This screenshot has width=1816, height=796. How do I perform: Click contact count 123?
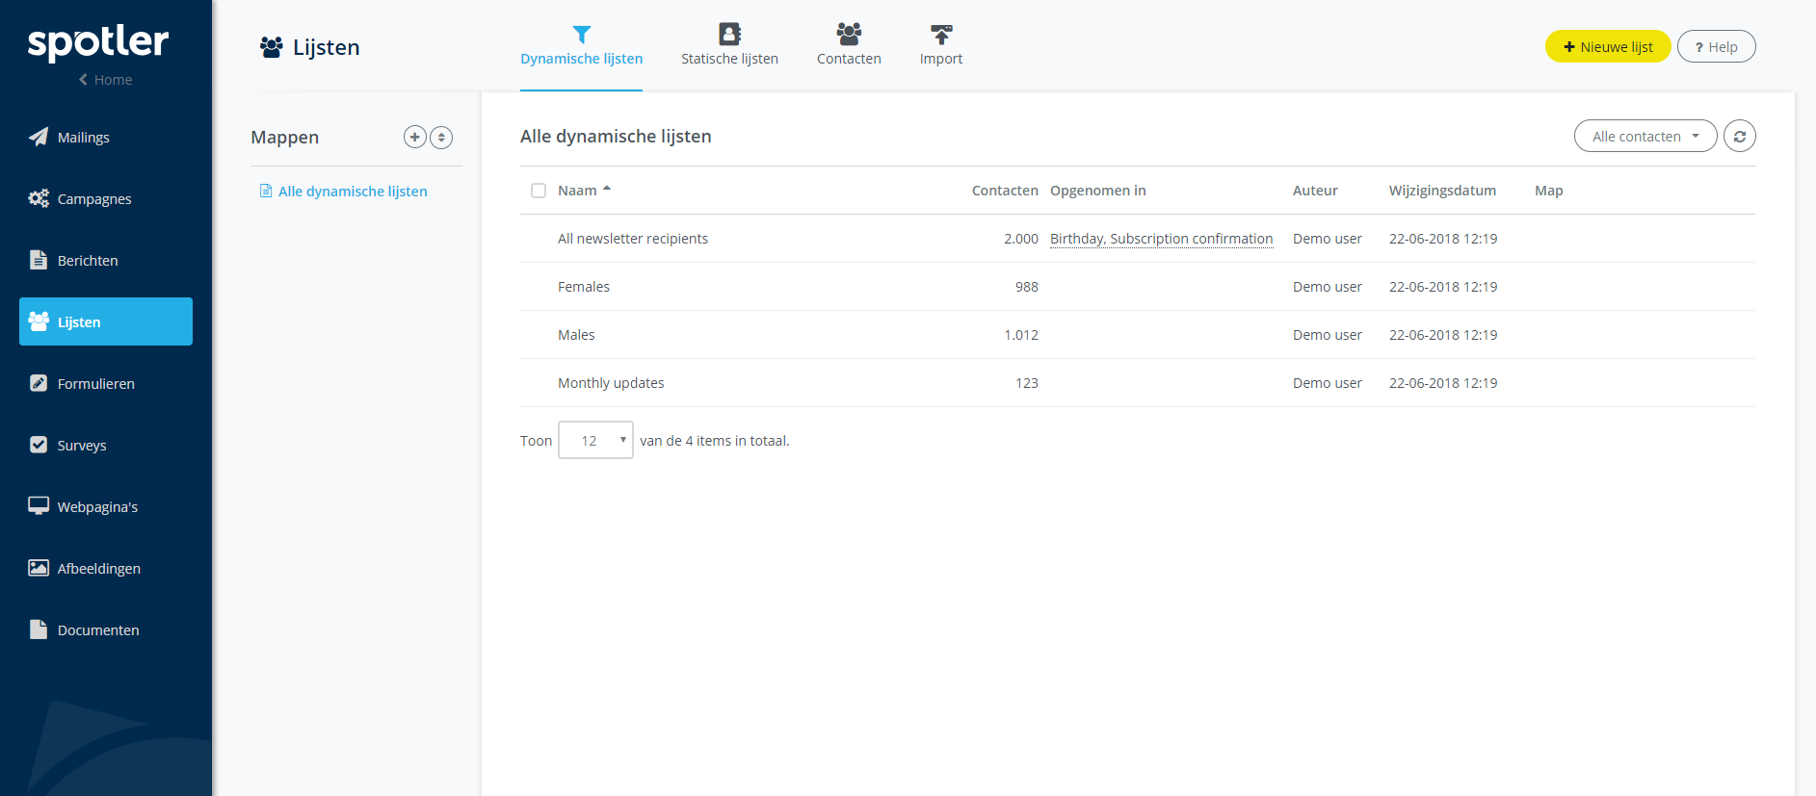pos(1027,383)
